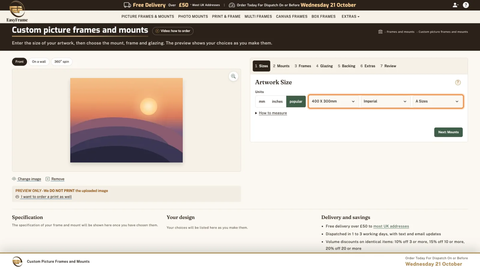Image resolution: width=480 pixels, height=270 pixels.
Task: Select the inches units option
Action: tap(277, 101)
